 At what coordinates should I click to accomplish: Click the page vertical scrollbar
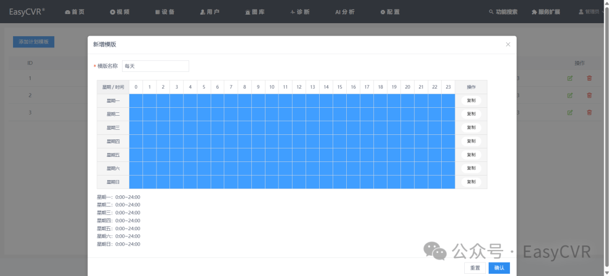pyautogui.click(x=607, y=138)
